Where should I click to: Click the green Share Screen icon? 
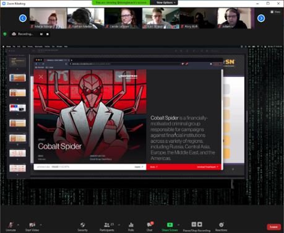point(170,225)
